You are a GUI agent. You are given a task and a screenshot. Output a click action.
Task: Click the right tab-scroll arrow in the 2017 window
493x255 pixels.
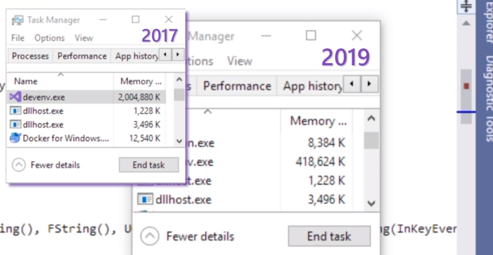click(x=178, y=55)
